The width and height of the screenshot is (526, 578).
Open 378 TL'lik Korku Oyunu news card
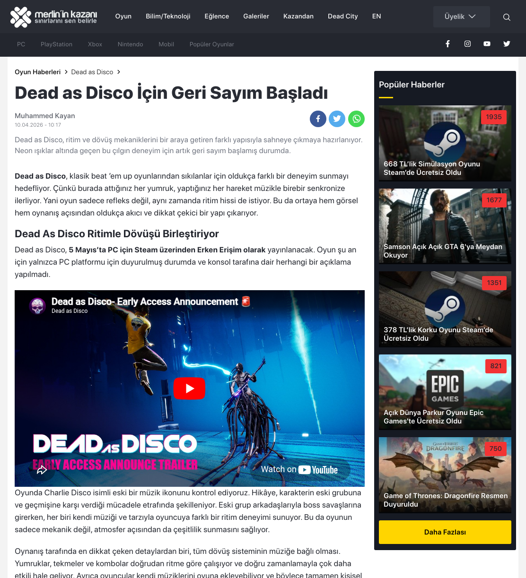point(445,309)
